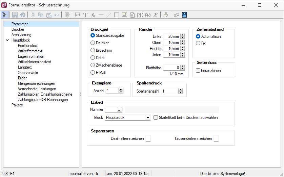The height and width of the screenshot is (177, 284).
Task: Select the rectangle drawing tool
Action: (116, 15)
